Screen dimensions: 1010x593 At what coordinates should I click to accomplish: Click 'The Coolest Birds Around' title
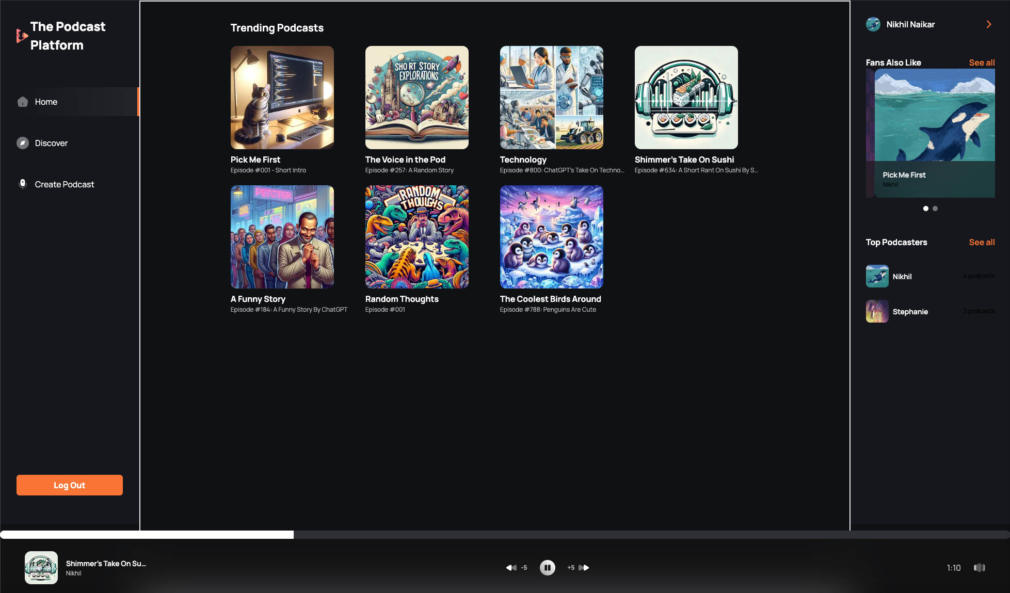click(551, 299)
